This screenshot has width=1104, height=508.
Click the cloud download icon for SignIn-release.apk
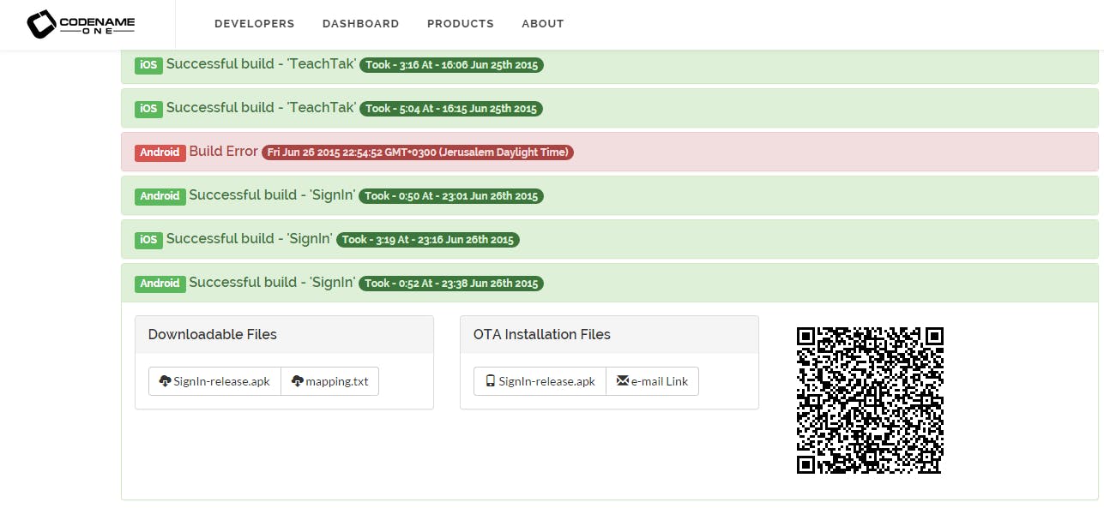(x=166, y=381)
